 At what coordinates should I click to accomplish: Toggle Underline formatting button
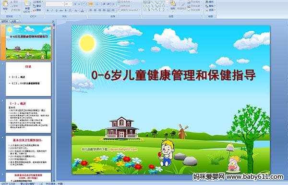[57, 11]
